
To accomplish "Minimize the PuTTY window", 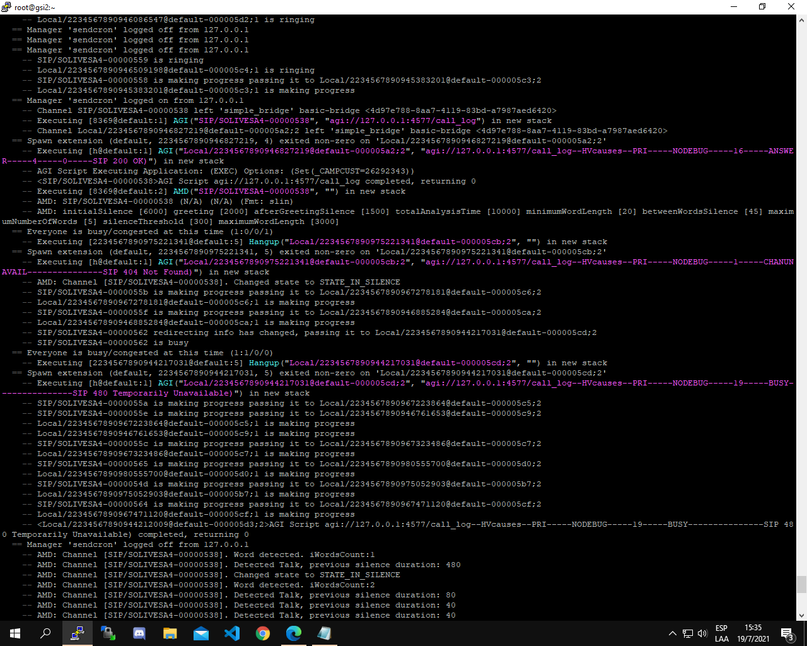I will [x=734, y=7].
